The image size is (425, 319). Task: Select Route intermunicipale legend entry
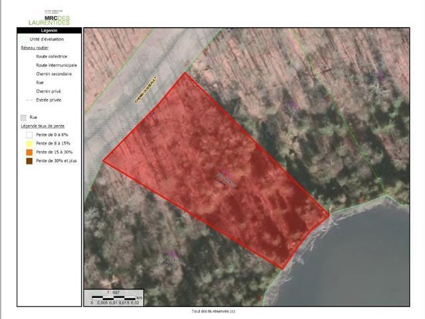click(x=56, y=65)
